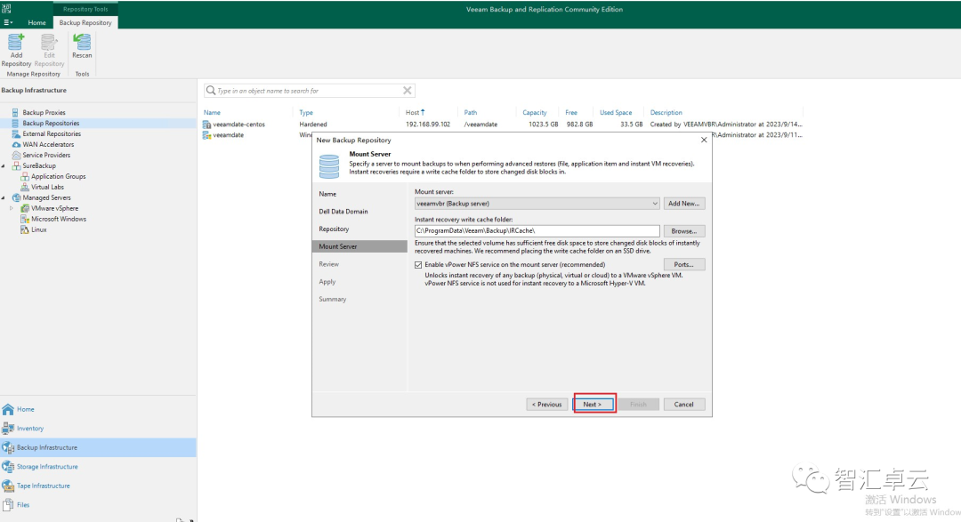This screenshot has height=522, width=961.
Task: Click the veeamdate-centos repository icon
Action: click(x=207, y=124)
